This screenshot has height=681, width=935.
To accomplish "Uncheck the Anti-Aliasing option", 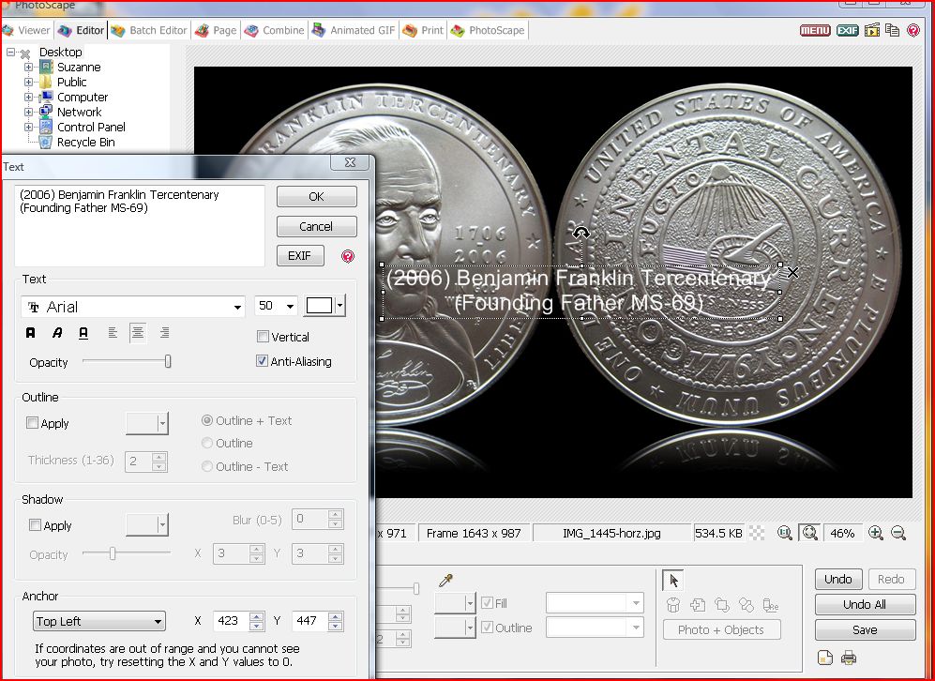I will pyautogui.click(x=264, y=361).
